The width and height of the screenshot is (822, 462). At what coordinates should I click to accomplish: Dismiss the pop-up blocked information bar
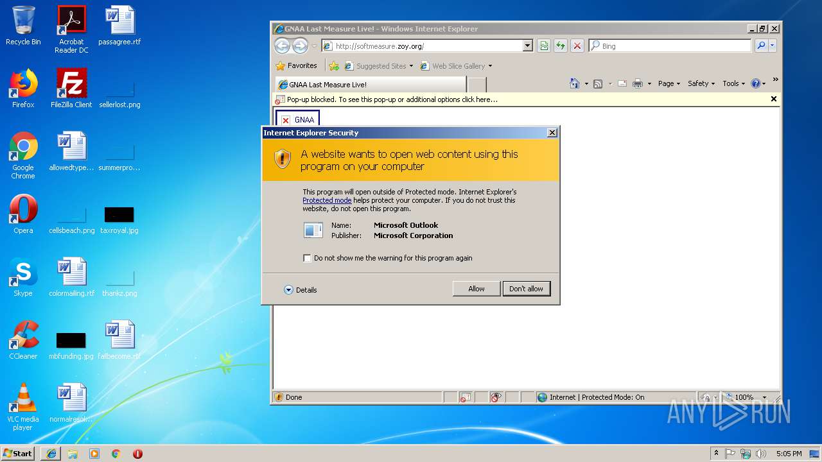(774, 99)
